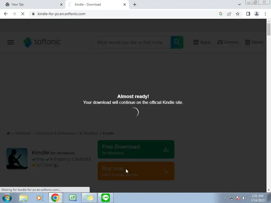271x203 pixels.
Task: Open the Softonic hamburger menu
Action: pos(11,42)
